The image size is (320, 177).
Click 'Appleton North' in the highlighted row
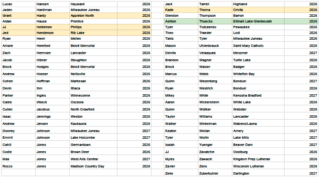93,15
